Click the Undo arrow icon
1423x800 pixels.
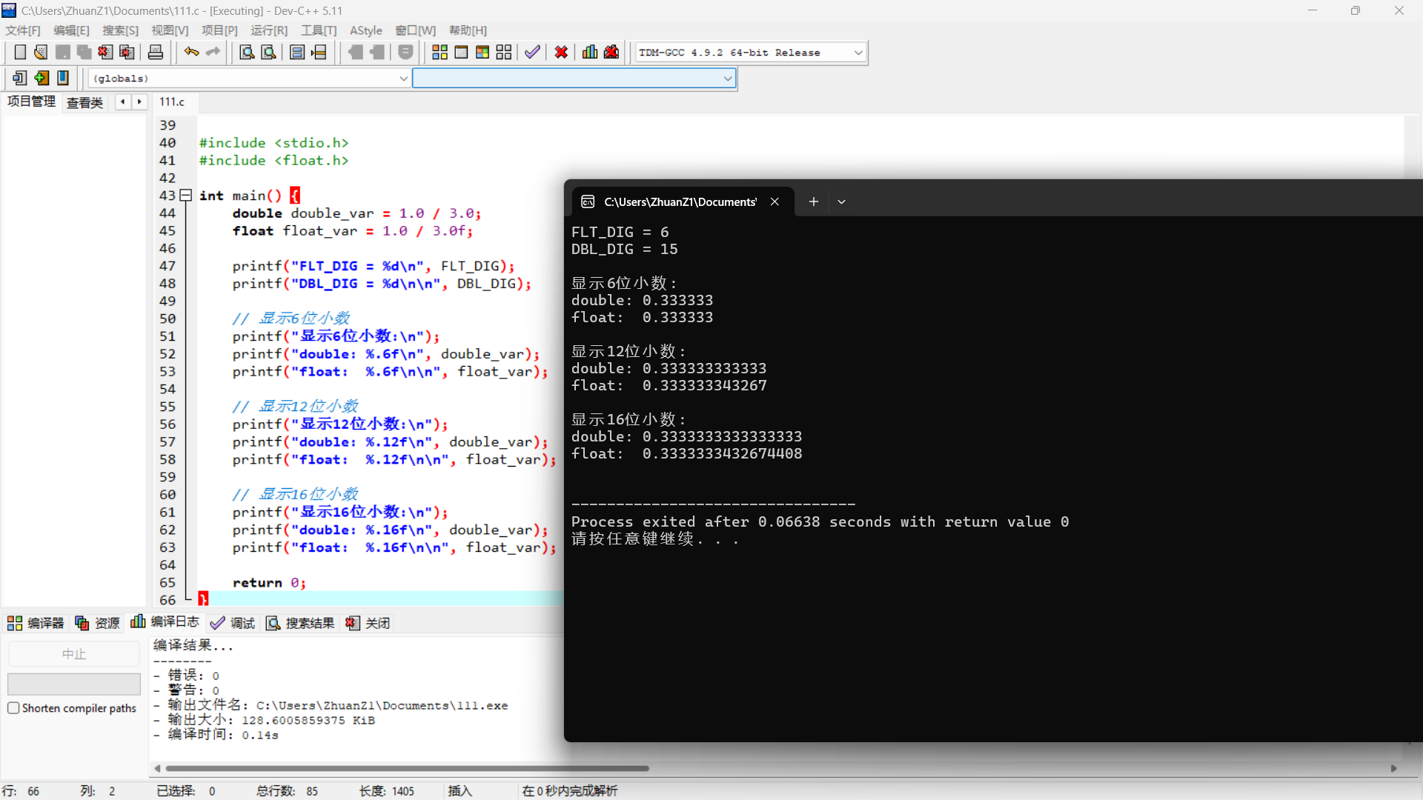pyautogui.click(x=191, y=53)
